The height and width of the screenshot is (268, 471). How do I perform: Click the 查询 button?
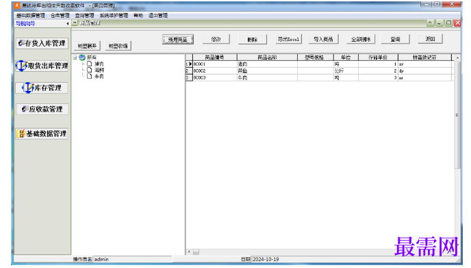click(x=395, y=40)
